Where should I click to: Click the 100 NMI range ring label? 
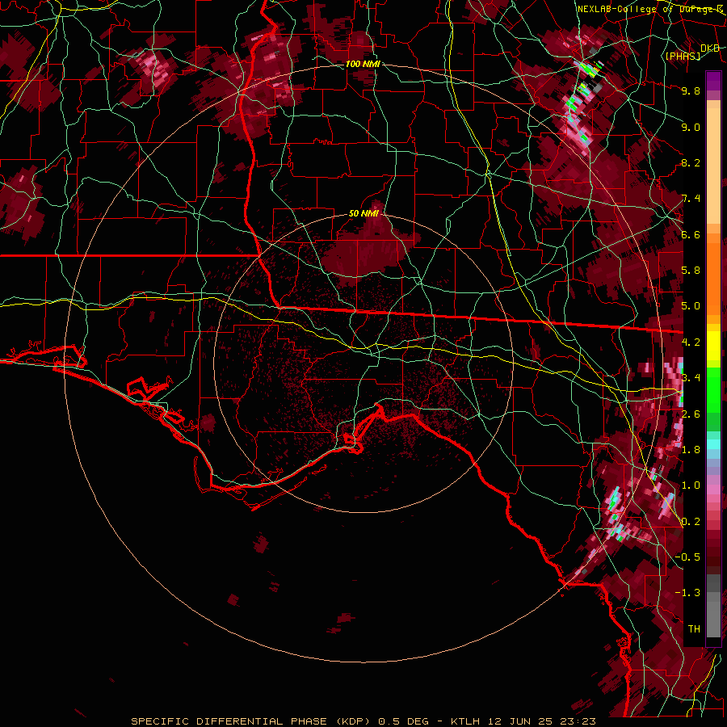click(x=363, y=64)
